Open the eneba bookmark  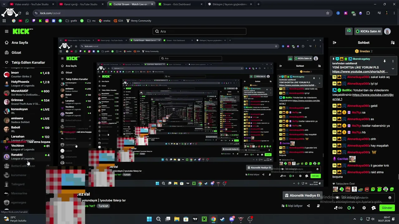tap(105, 21)
